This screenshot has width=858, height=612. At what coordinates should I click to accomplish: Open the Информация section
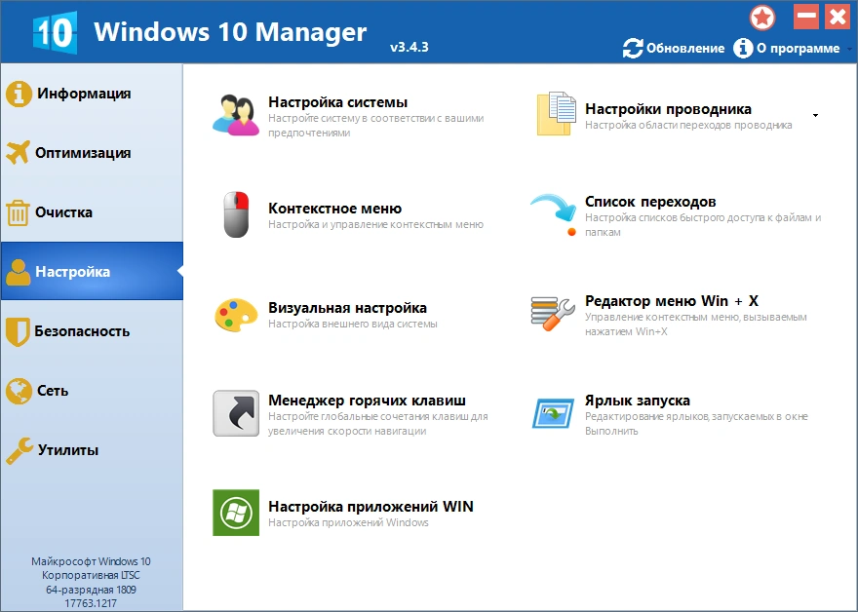click(92, 94)
